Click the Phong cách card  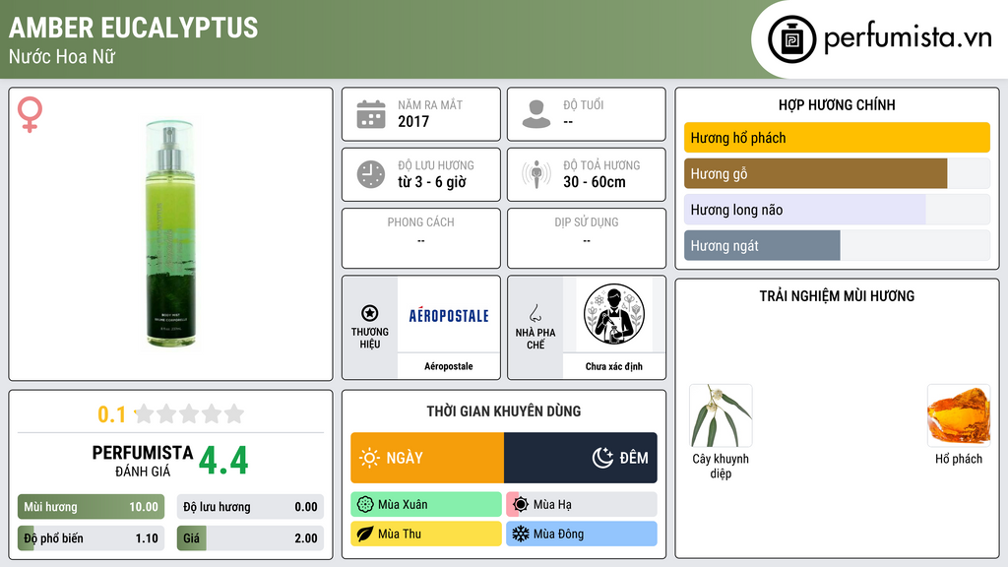tap(421, 238)
